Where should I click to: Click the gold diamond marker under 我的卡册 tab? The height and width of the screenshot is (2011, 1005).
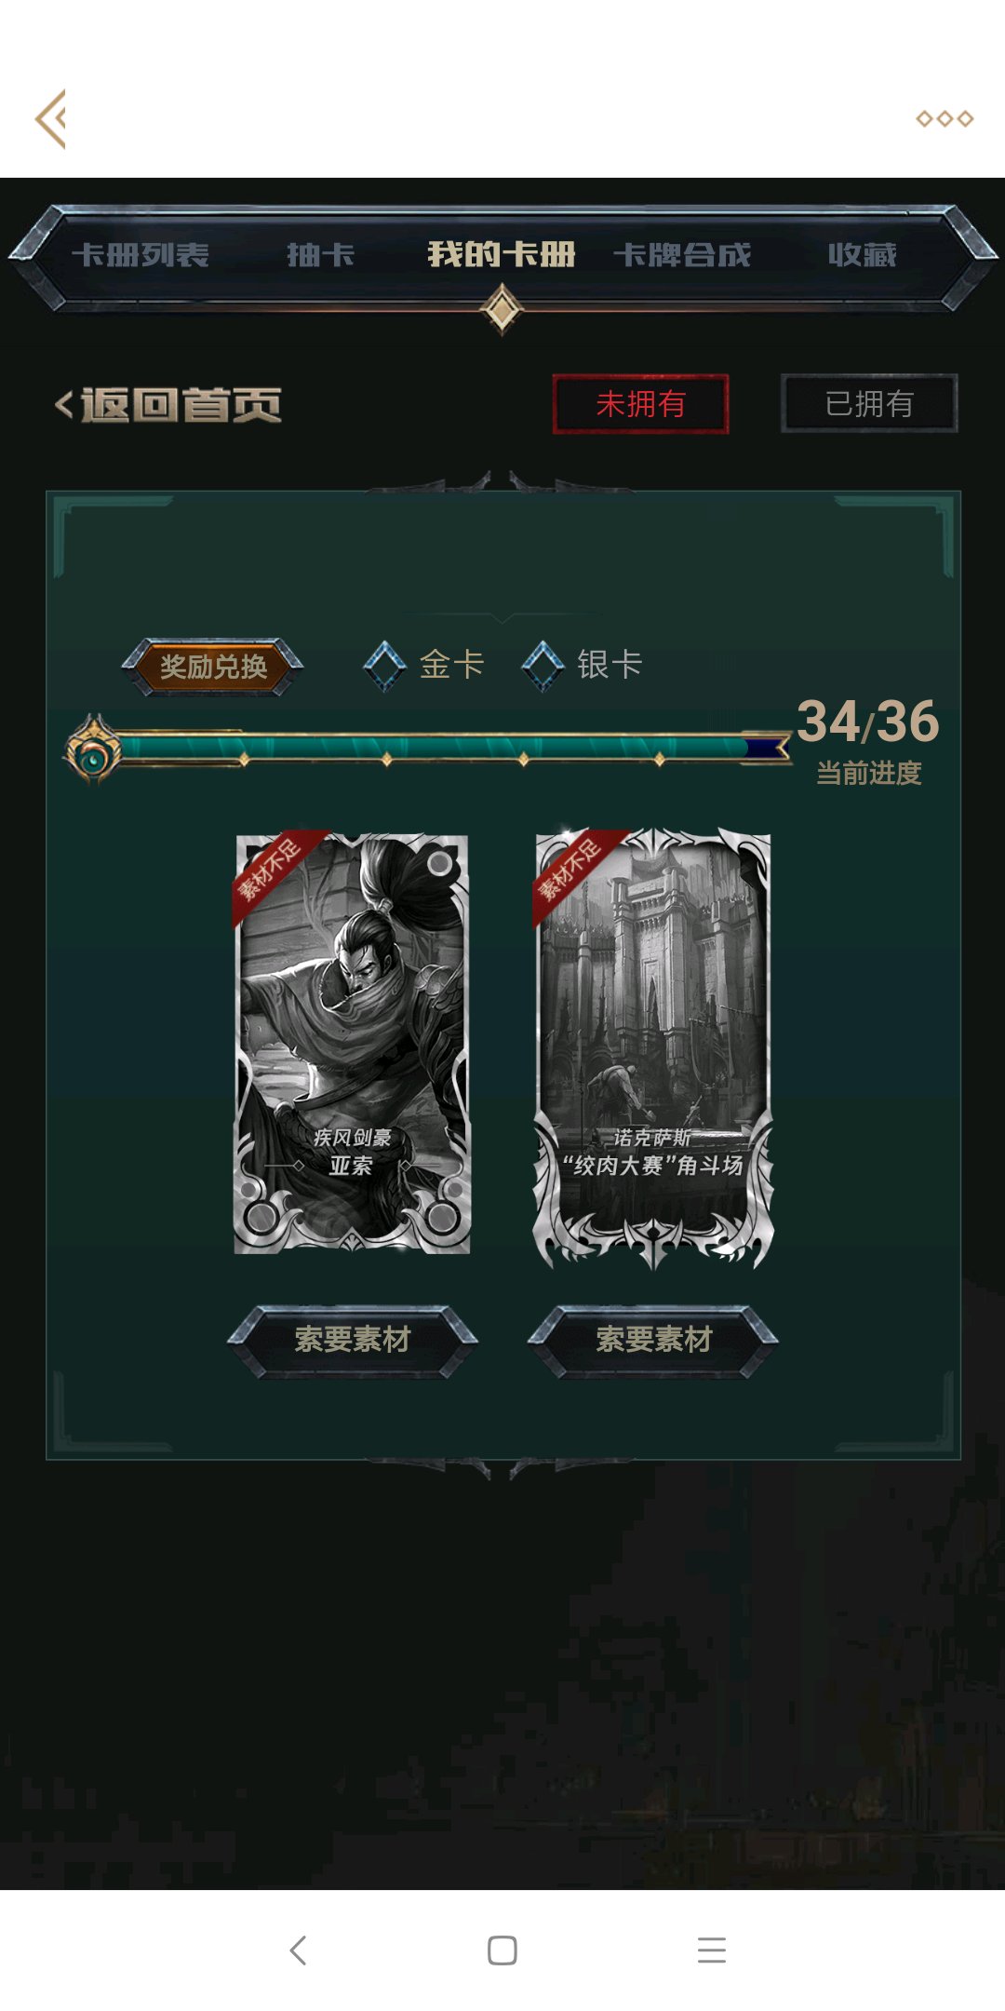point(502,309)
